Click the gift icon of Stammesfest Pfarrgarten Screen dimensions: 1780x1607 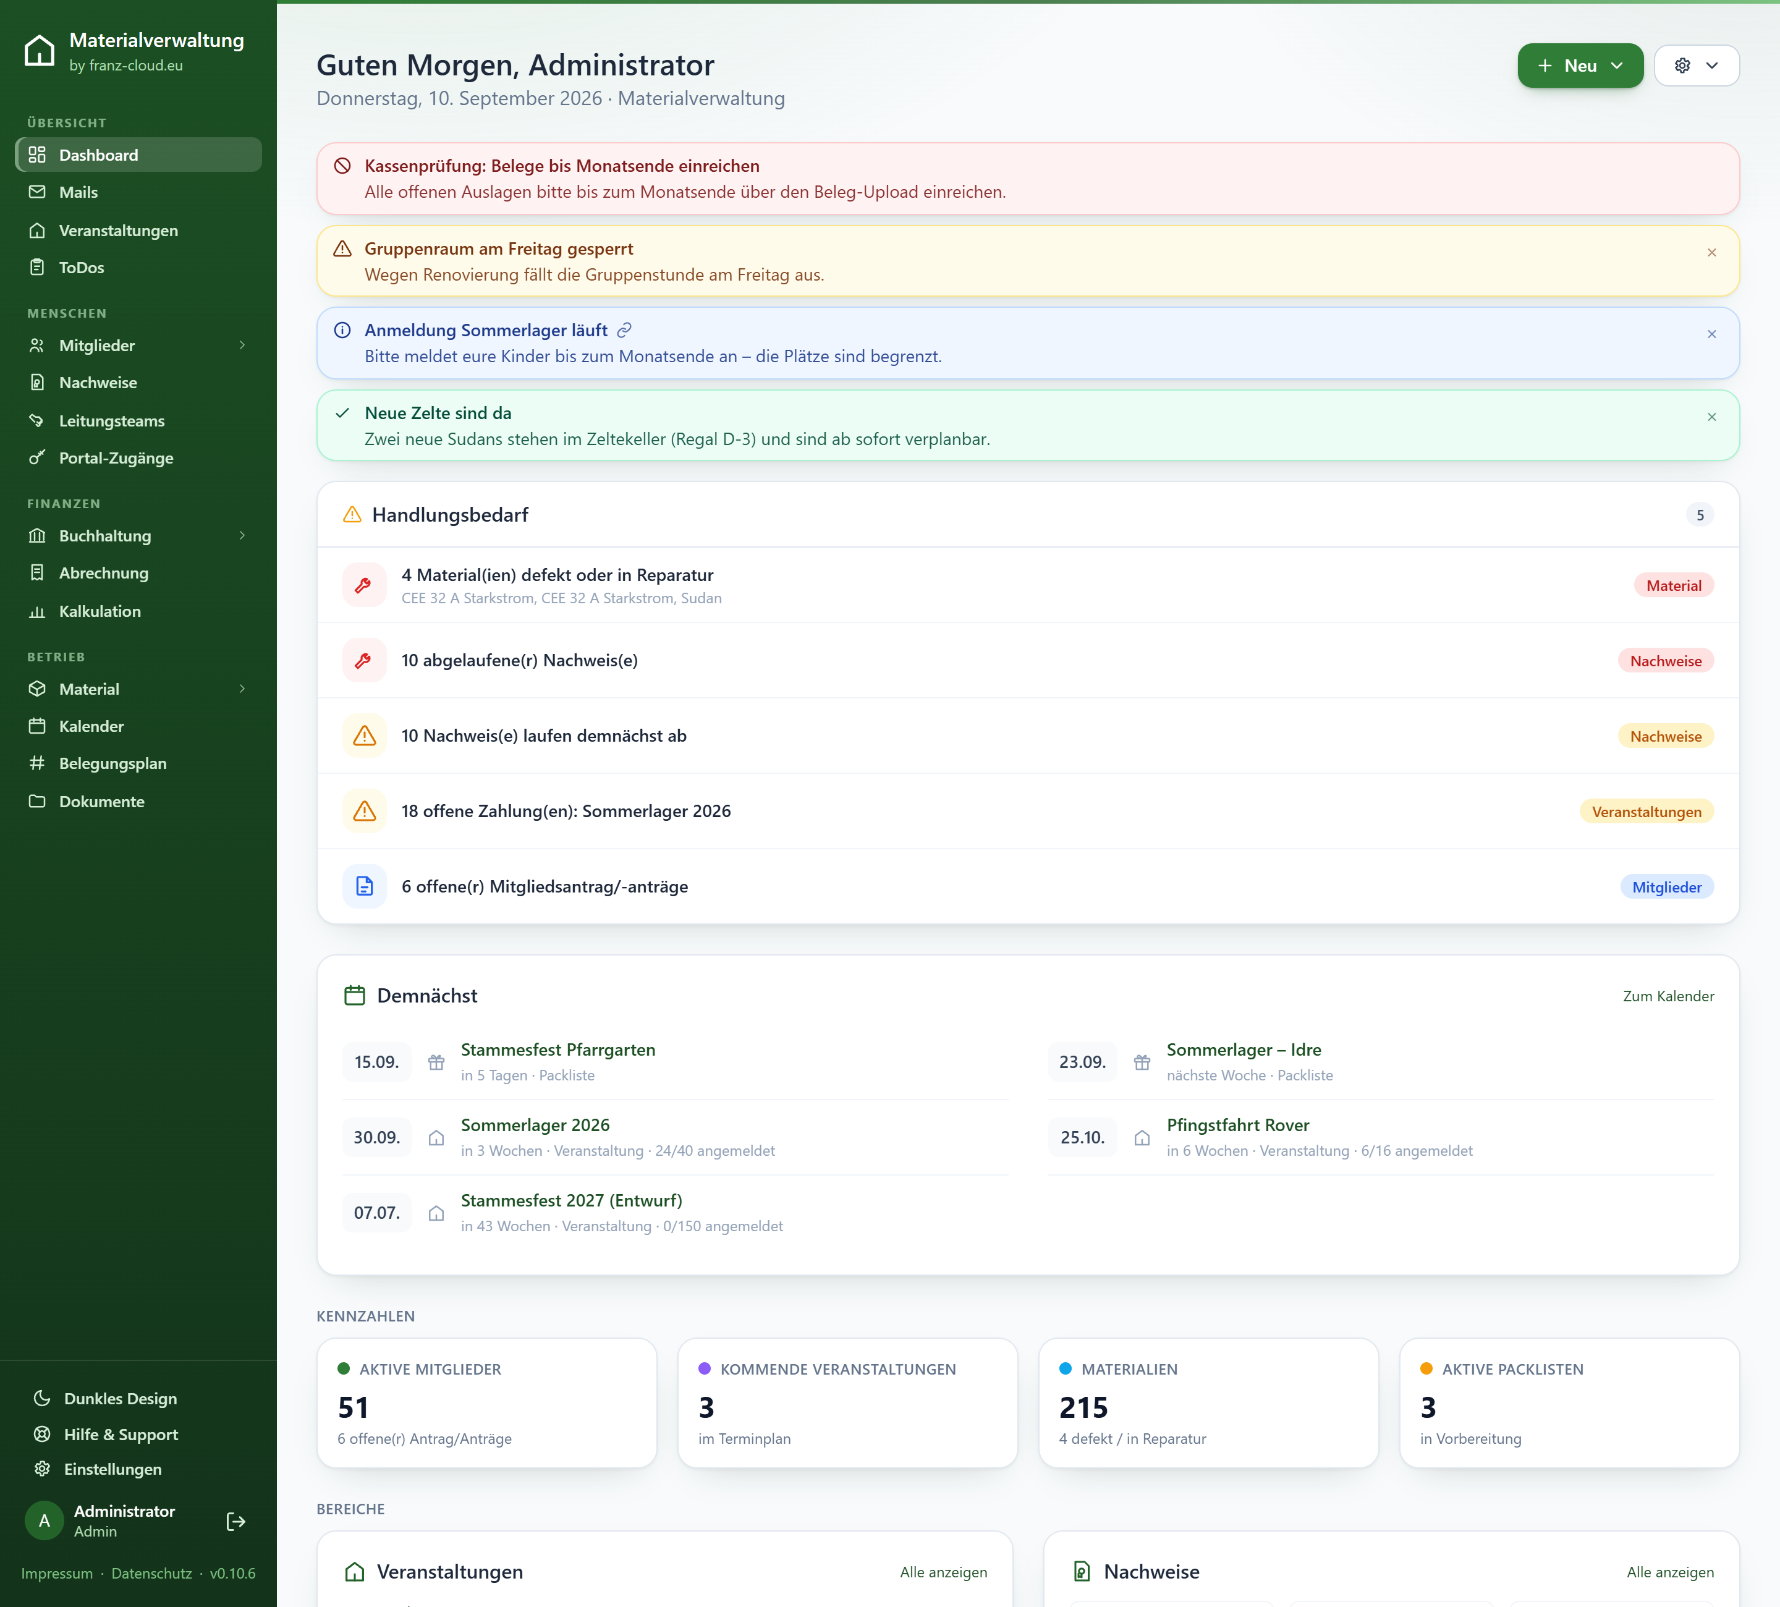(436, 1062)
